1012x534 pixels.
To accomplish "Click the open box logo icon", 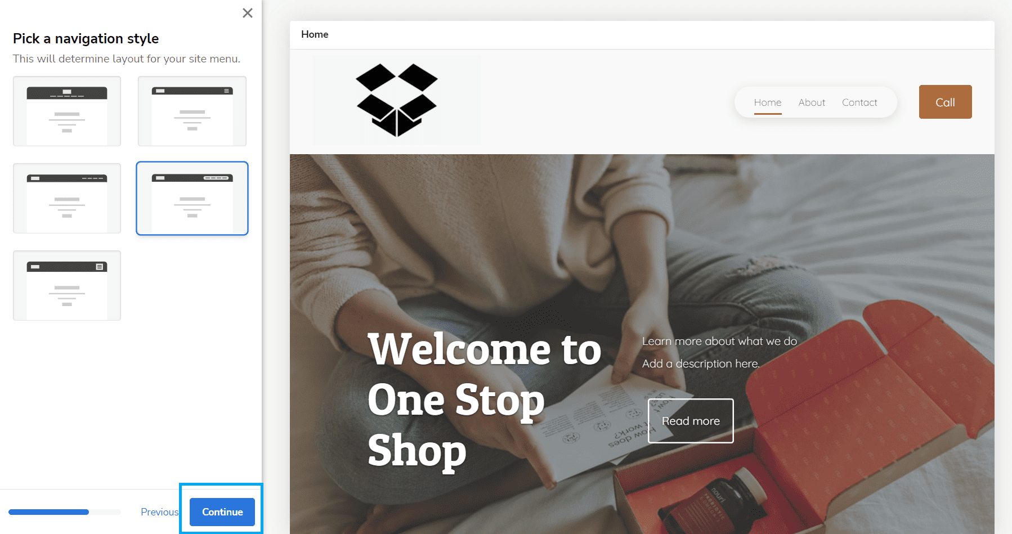I will pyautogui.click(x=397, y=100).
